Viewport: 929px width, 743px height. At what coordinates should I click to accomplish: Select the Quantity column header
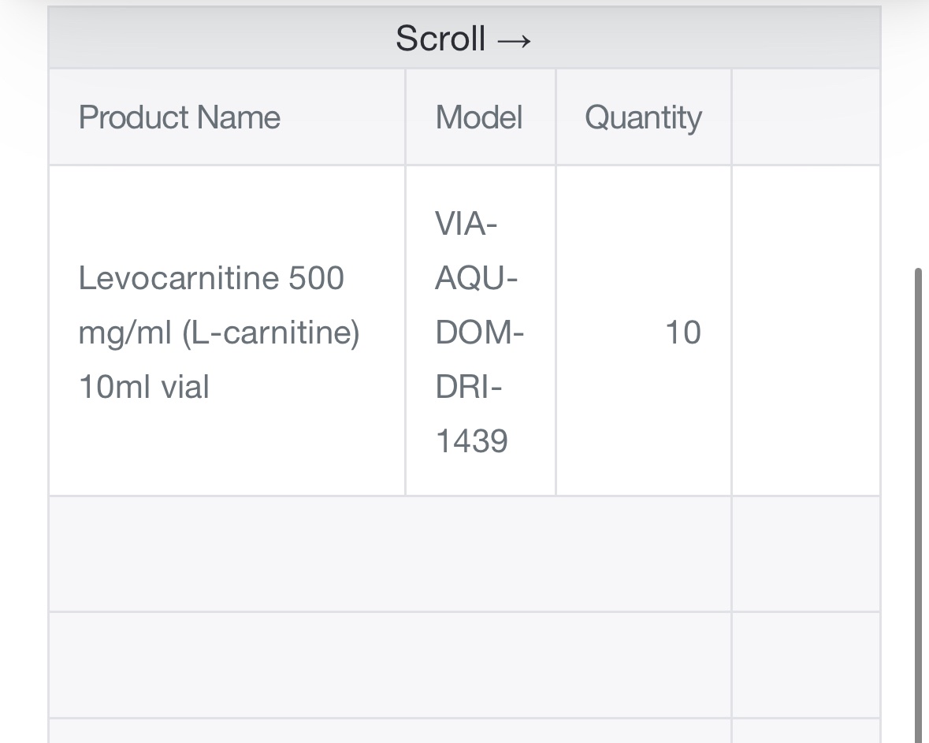(644, 117)
